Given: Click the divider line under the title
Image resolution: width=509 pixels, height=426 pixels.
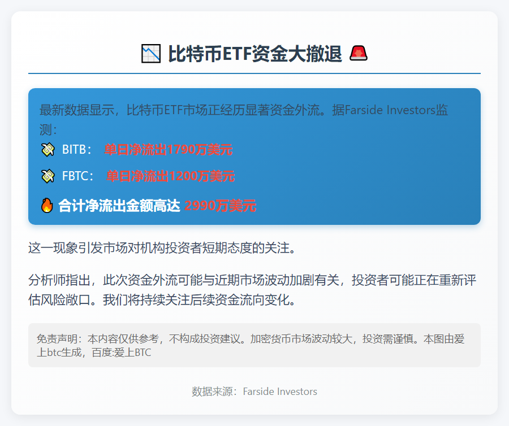Looking at the screenshot, I should pos(255,73).
